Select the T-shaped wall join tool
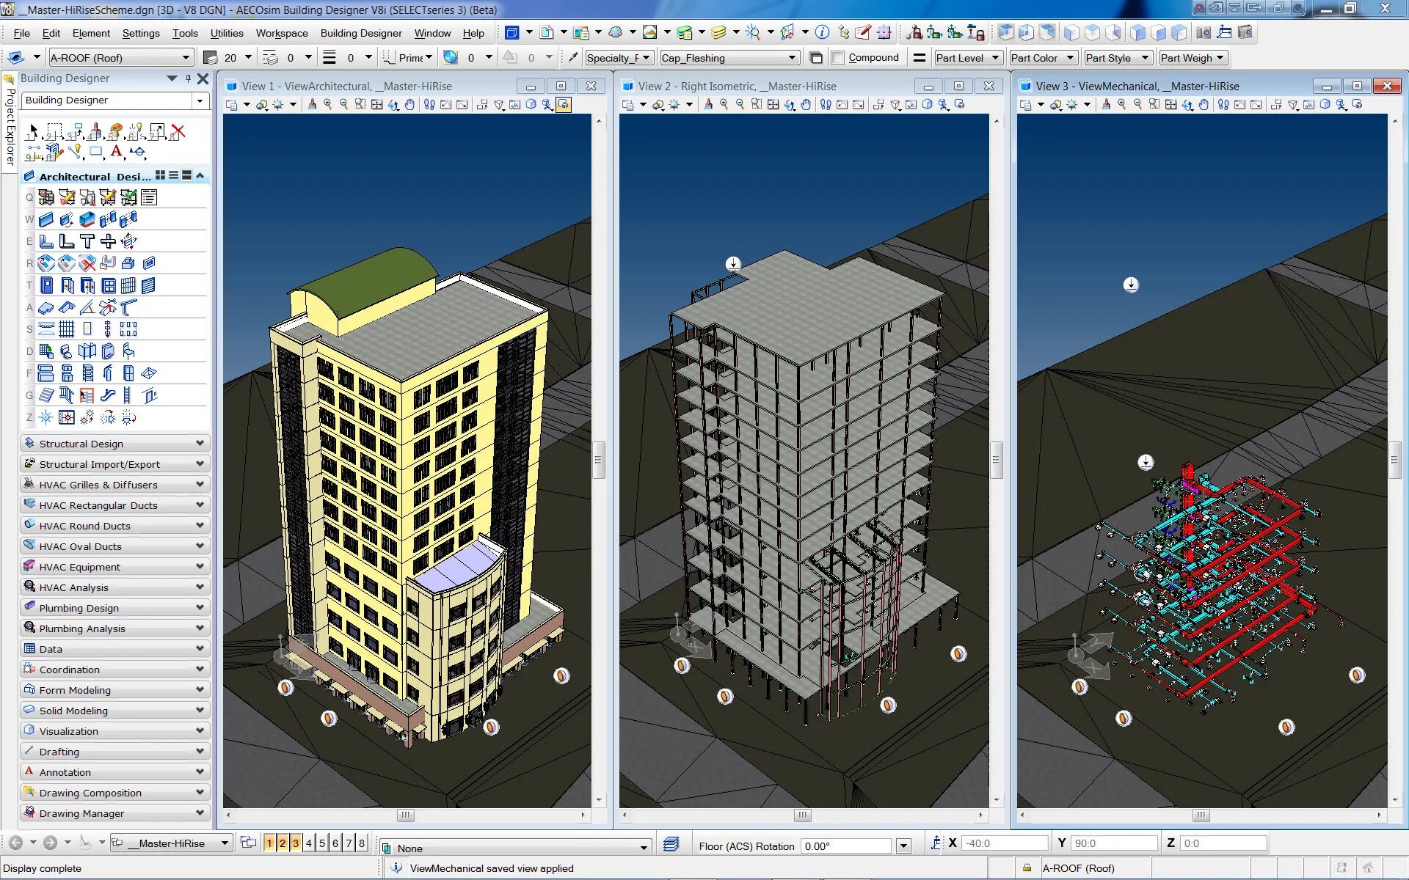The image size is (1409, 880). point(87,241)
